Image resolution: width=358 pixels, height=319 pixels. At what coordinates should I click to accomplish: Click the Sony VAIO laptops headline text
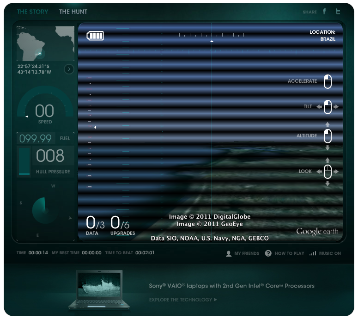click(231, 286)
